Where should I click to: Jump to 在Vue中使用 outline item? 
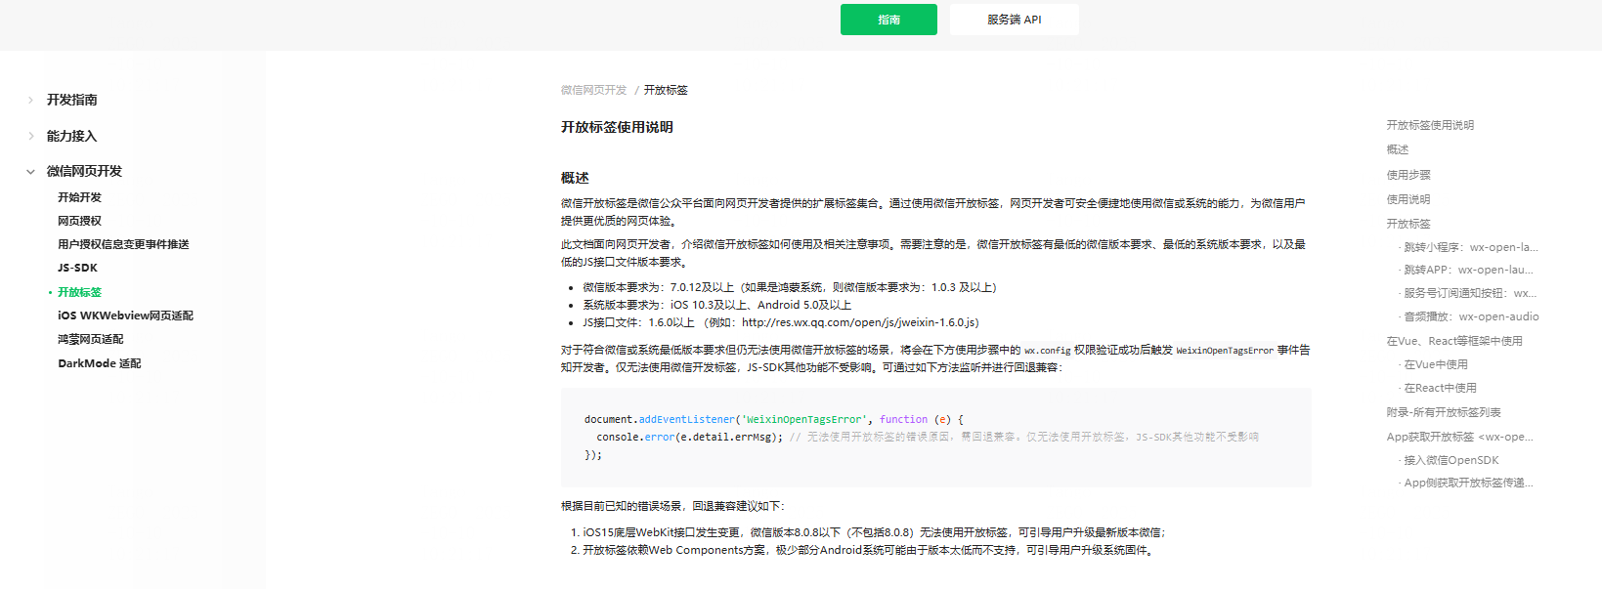(x=1436, y=364)
